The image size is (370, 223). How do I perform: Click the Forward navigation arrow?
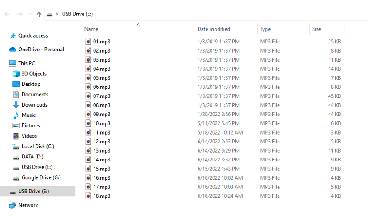[20, 14]
